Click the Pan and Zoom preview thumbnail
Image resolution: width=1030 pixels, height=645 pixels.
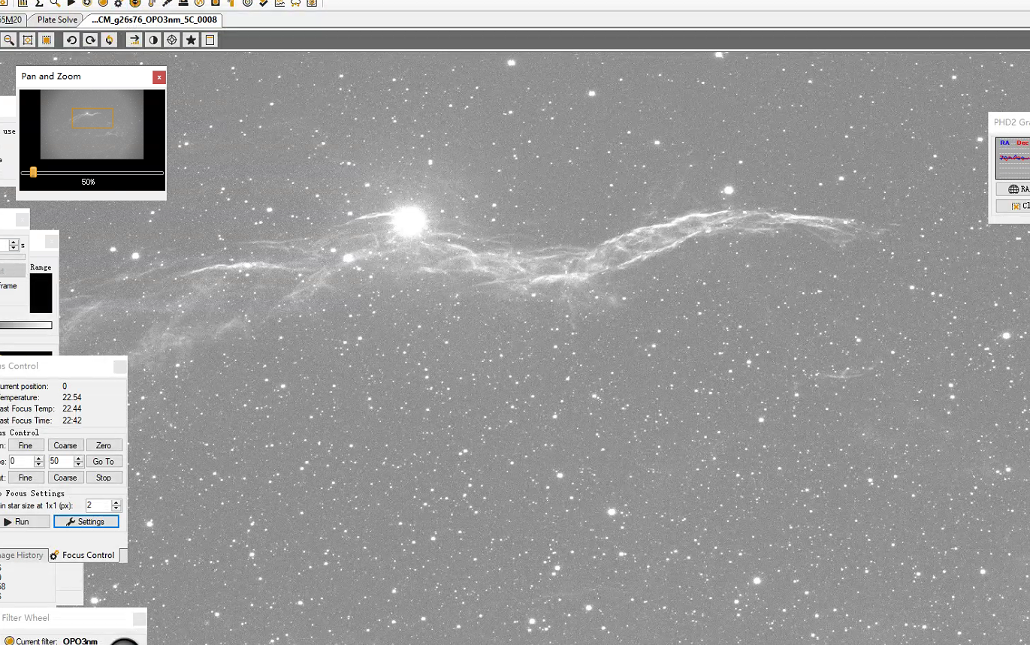(x=92, y=125)
